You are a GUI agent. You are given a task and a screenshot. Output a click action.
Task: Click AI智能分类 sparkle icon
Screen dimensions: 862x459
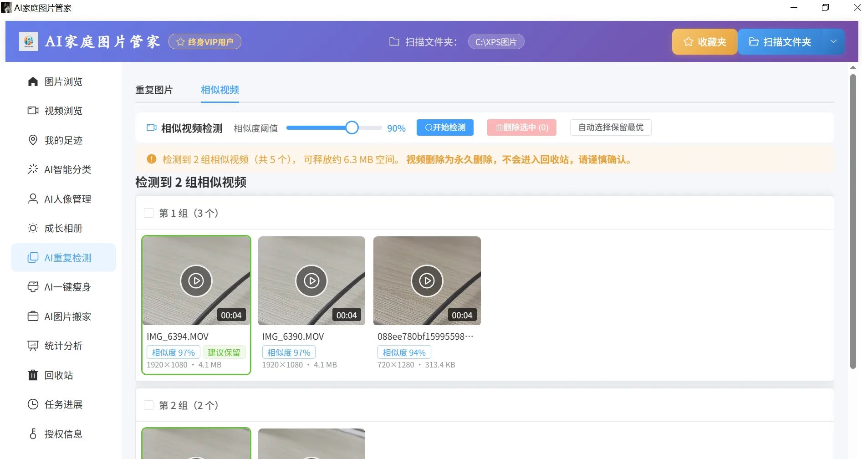(x=33, y=169)
